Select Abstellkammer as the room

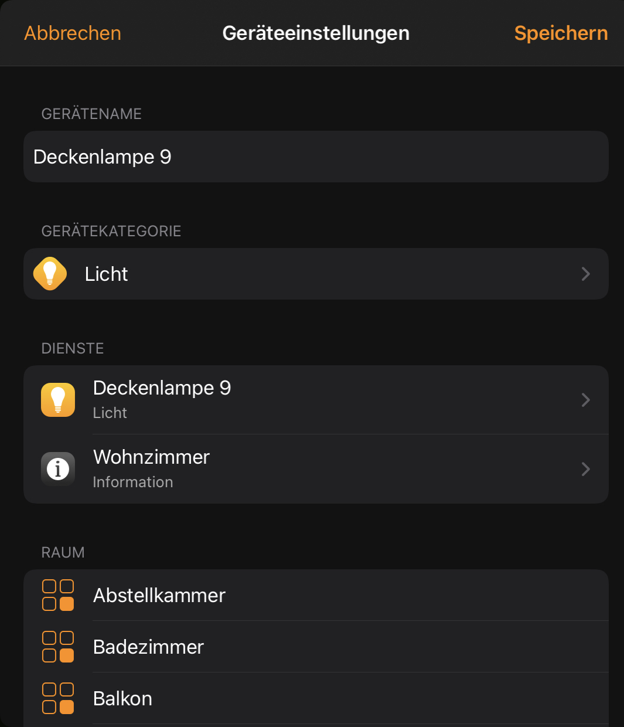click(x=159, y=596)
